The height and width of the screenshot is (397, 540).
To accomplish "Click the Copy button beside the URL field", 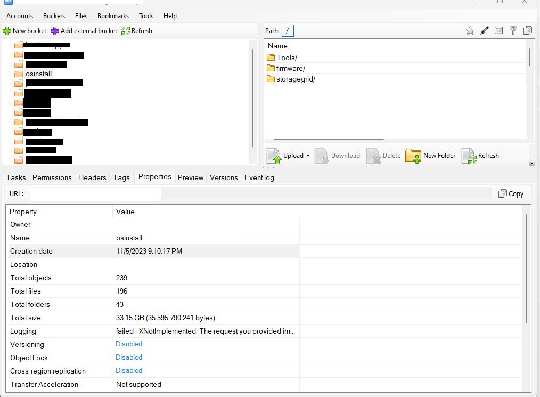I will [510, 193].
